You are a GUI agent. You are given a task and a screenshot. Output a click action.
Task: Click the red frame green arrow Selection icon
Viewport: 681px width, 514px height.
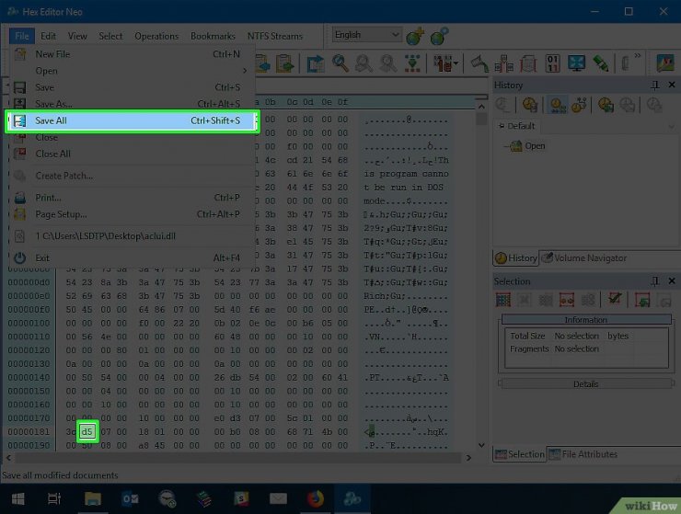coord(642,300)
